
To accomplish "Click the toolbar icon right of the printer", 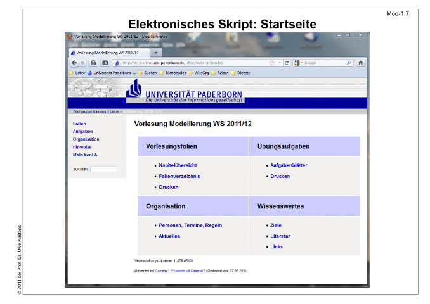I will click(x=105, y=63).
